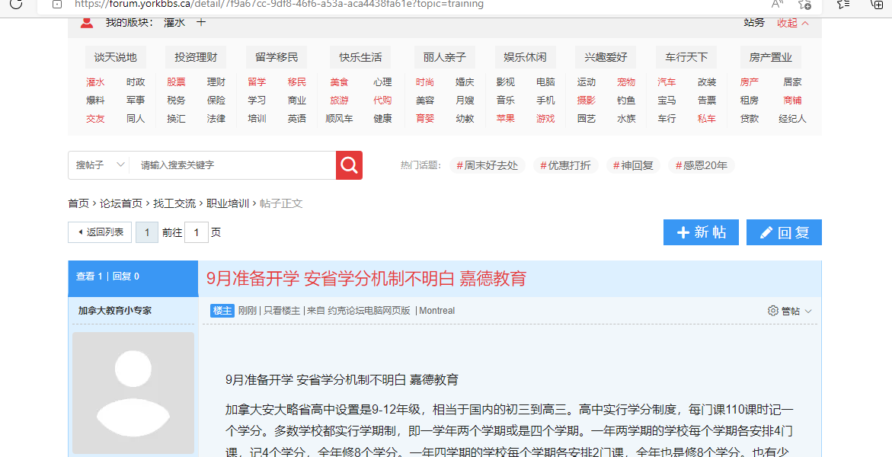Screen dimensions: 892x457
Task: Open the 宠物 board link
Action: pos(625,82)
